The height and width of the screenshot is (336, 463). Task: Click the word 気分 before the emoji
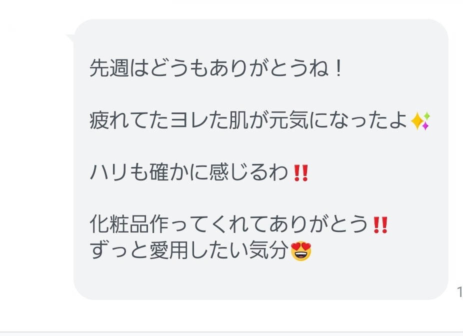[269, 250]
